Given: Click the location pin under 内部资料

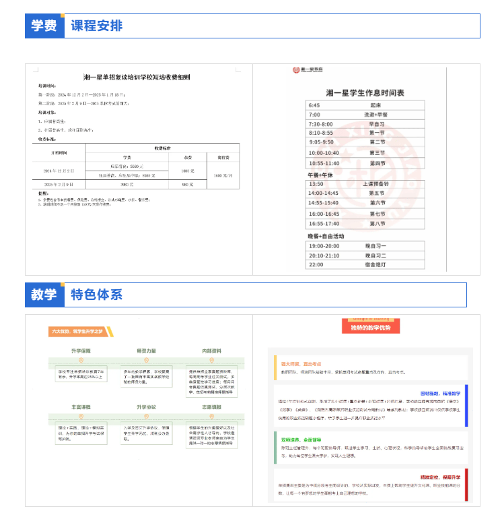Looking at the screenshot, I should click(212, 360).
